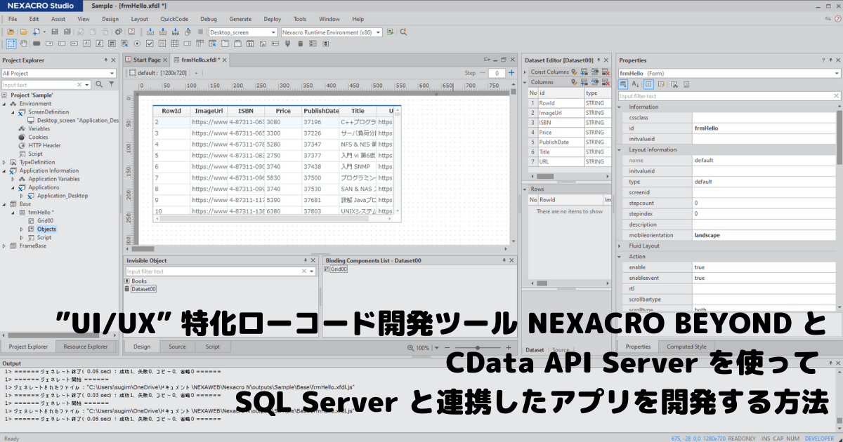Viewport: 843px width, 442px height.
Task: Click the Properties filter text field
Action: pos(728,96)
